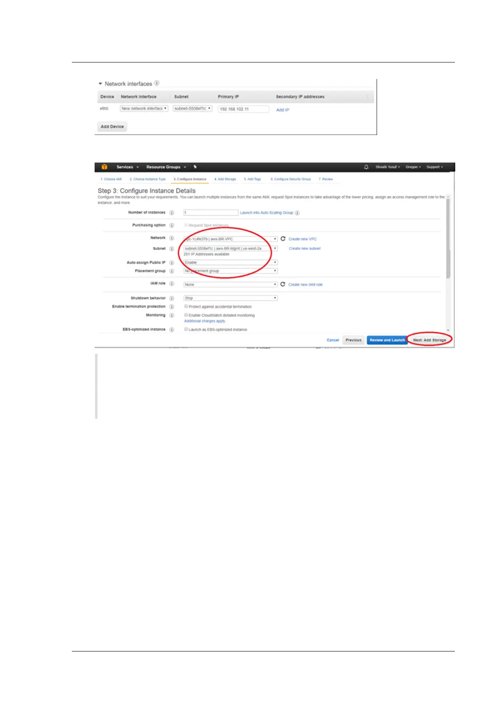The width and height of the screenshot is (503, 711).
Task: Collapse the Network interfaces section
Action: pos(101,84)
